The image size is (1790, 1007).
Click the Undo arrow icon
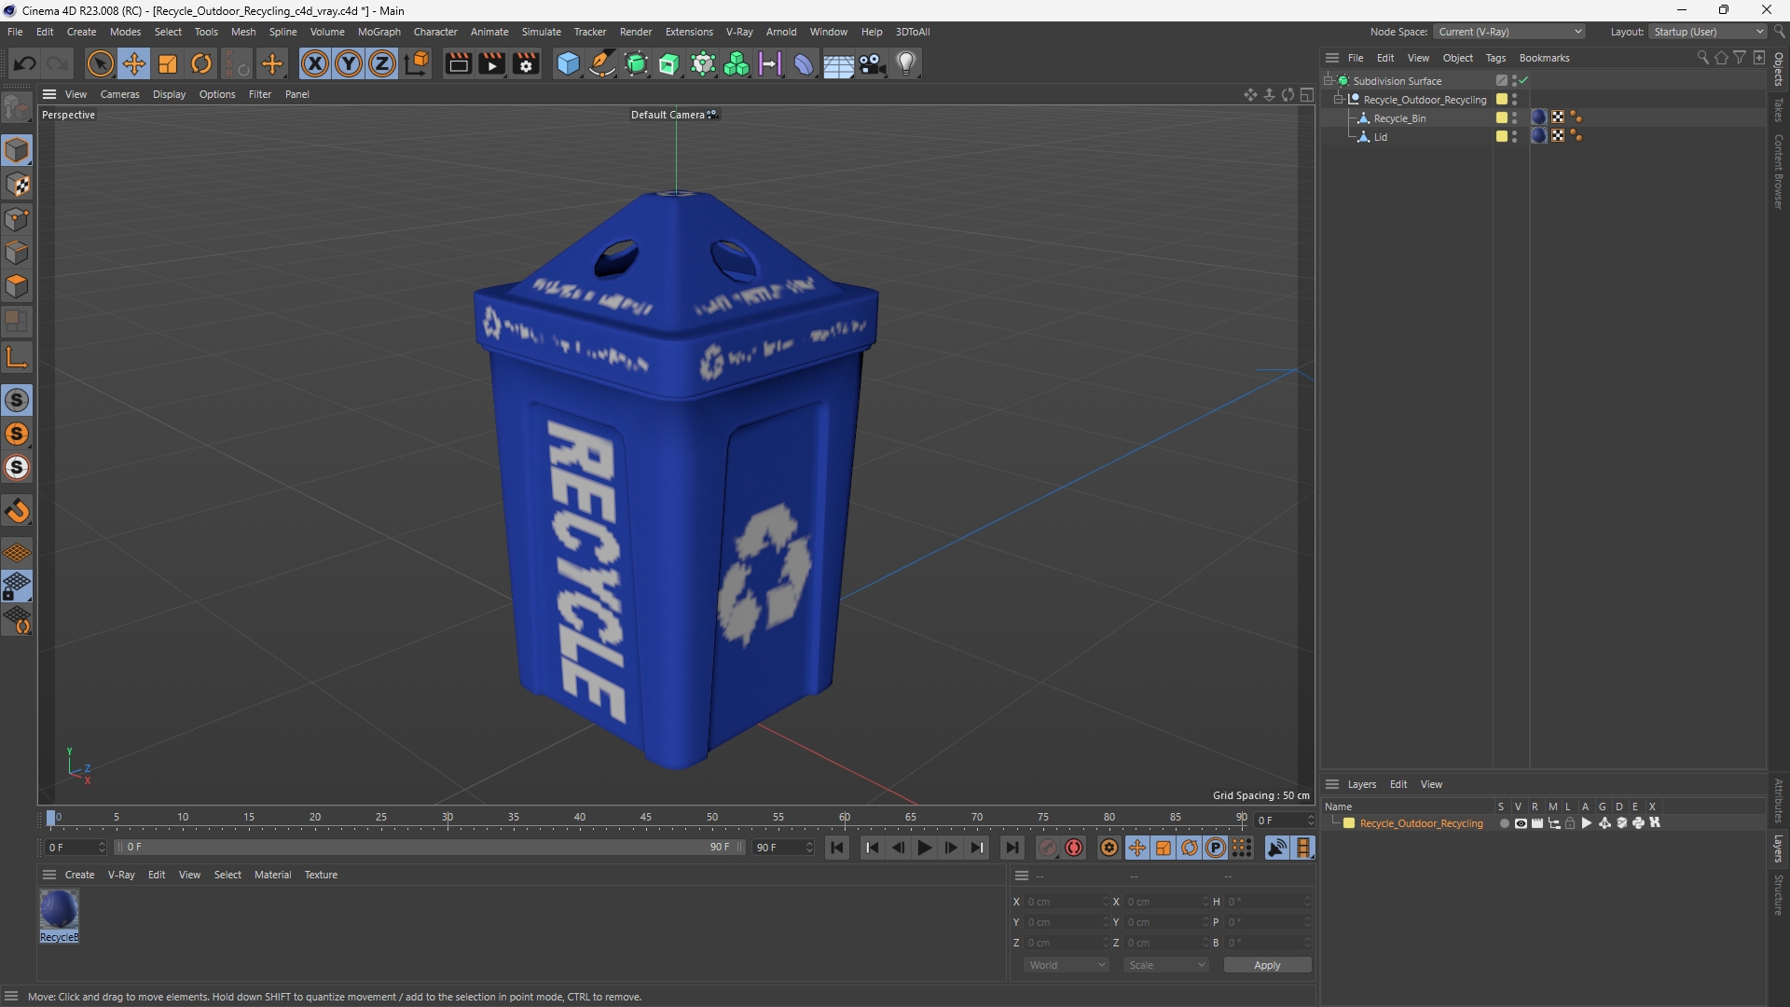(25, 63)
